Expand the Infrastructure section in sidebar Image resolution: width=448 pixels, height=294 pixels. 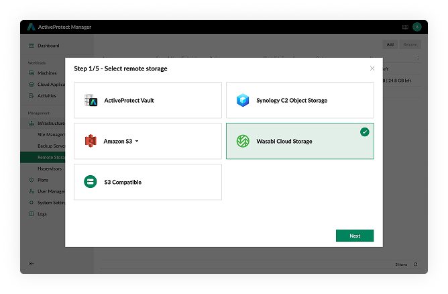[50, 124]
